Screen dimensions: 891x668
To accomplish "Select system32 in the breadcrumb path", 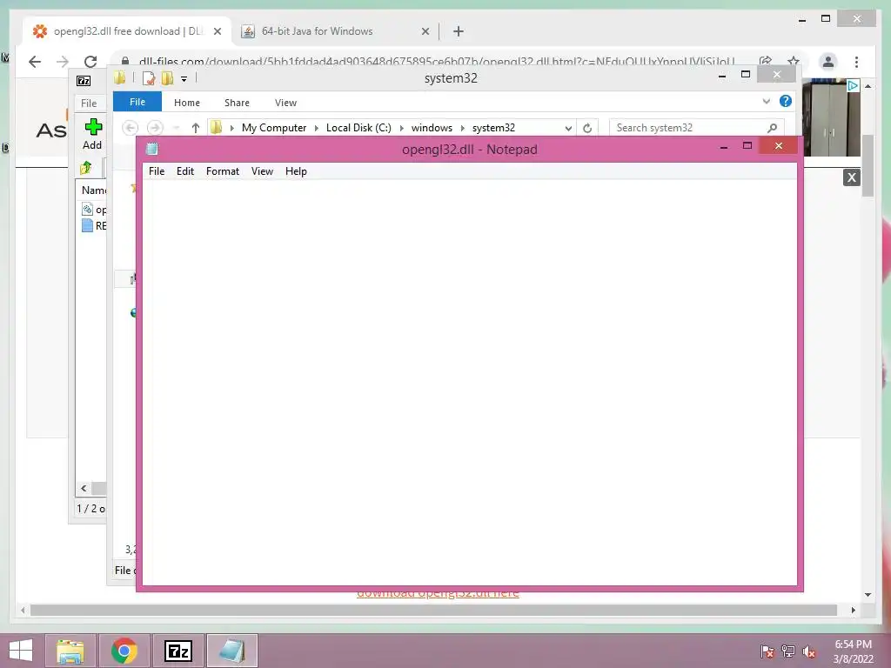I will pos(493,128).
